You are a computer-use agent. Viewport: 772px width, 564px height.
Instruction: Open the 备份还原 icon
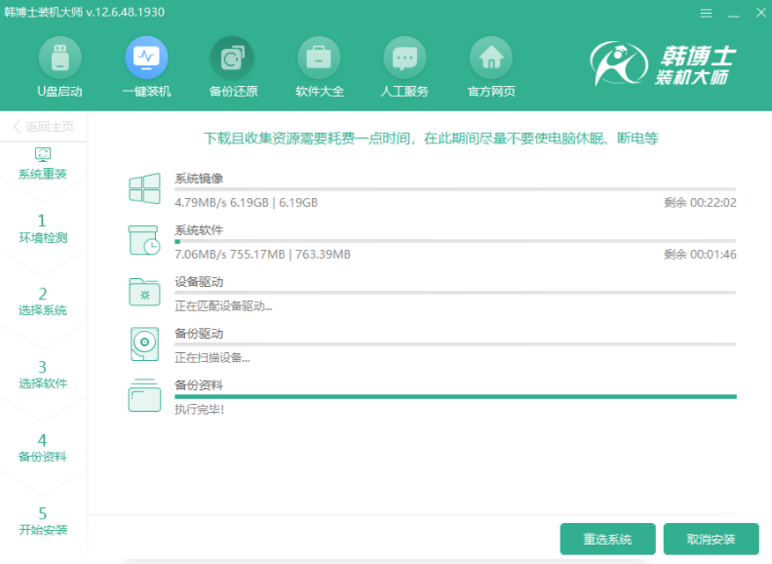pos(232,59)
